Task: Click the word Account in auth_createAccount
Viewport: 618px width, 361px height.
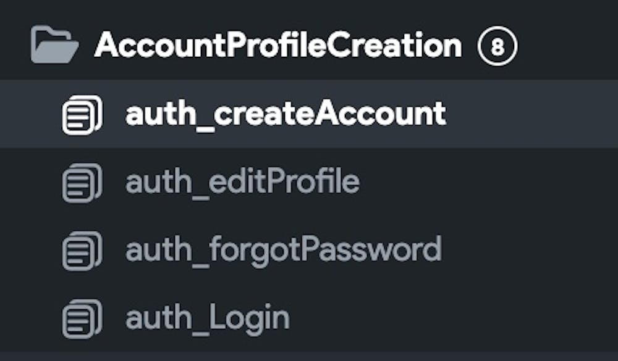Action: click(x=380, y=114)
